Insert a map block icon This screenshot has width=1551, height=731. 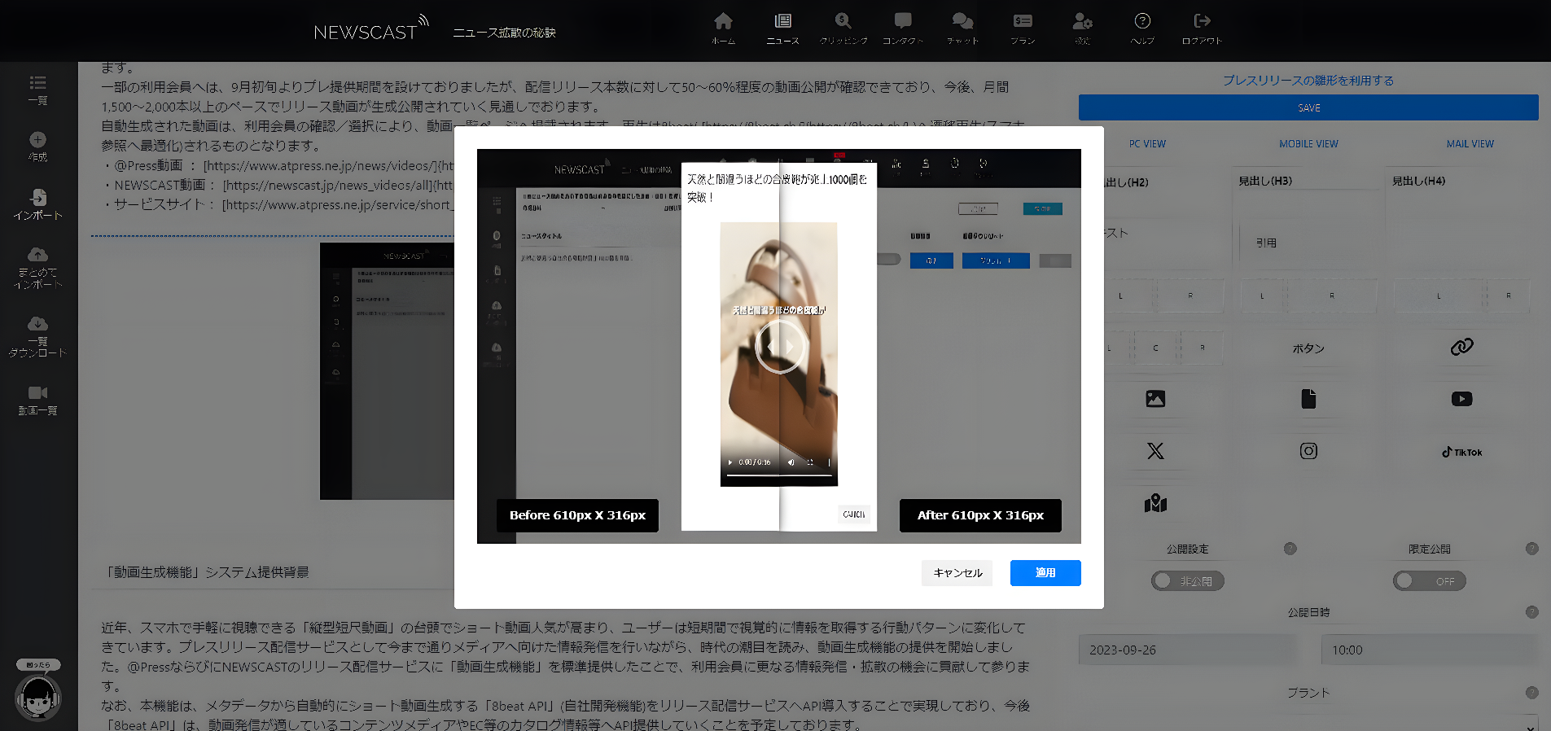click(x=1155, y=503)
